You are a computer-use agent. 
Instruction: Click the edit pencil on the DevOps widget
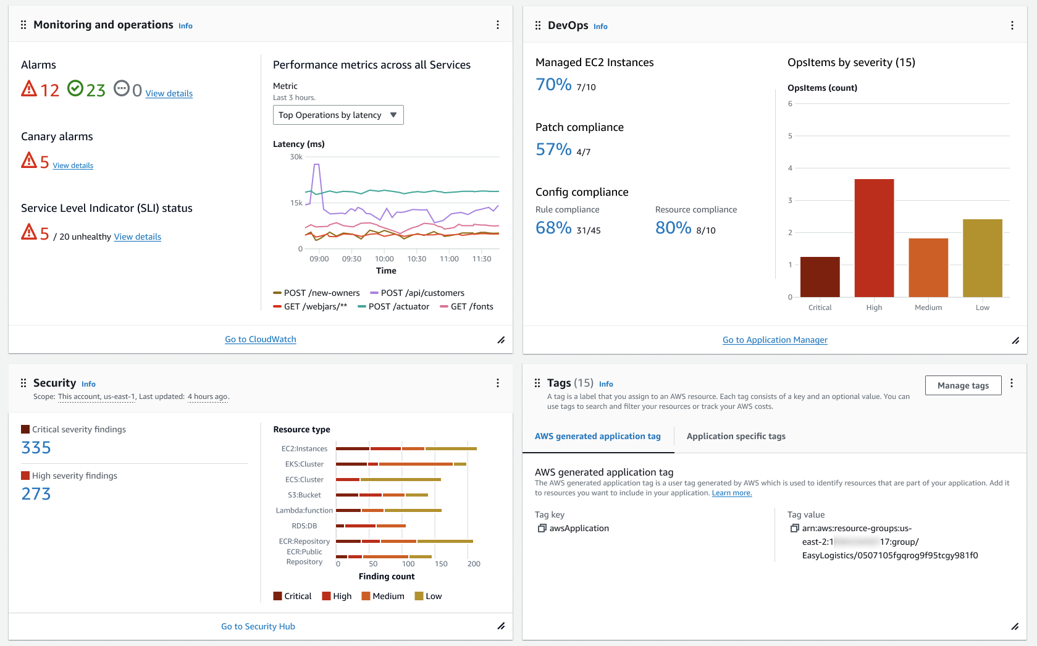pyautogui.click(x=1016, y=340)
